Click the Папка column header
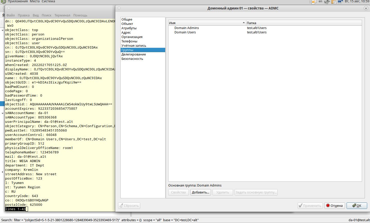 (x=304, y=23)
